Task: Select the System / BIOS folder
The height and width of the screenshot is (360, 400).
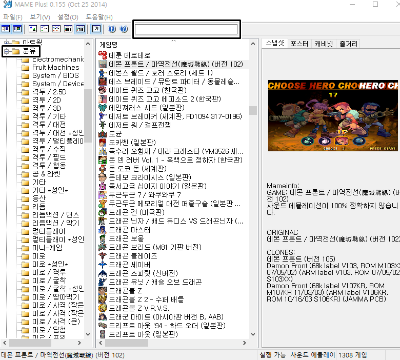Action: [x=55, y=75]
